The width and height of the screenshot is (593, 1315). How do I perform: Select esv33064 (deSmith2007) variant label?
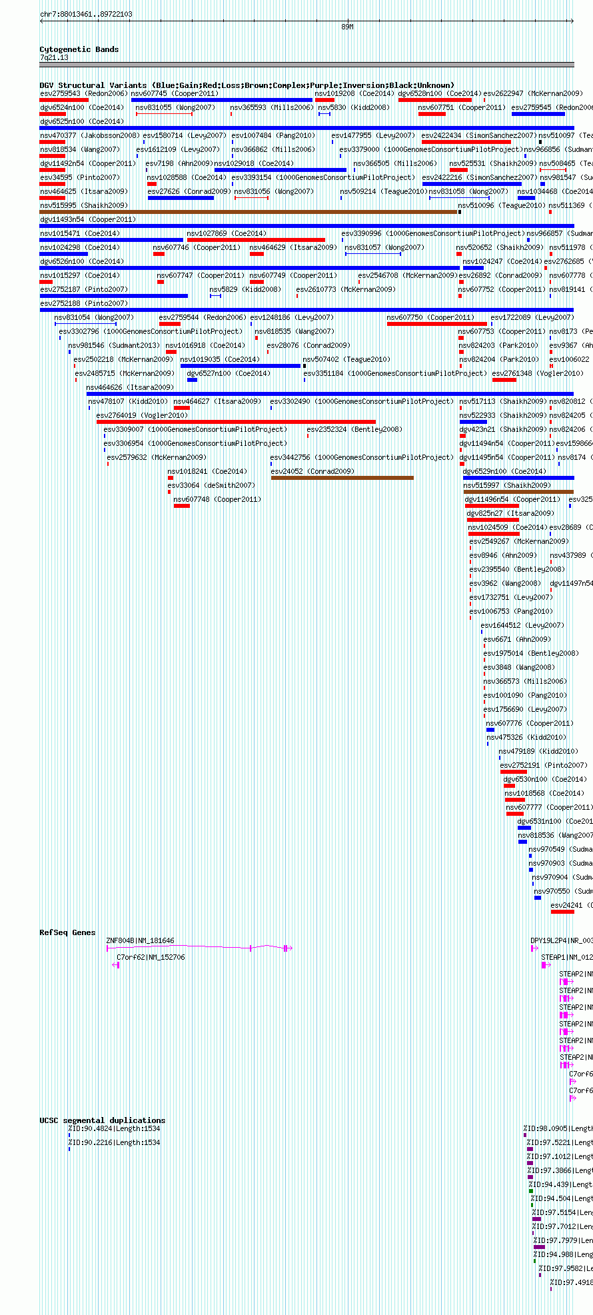[211, 485]
